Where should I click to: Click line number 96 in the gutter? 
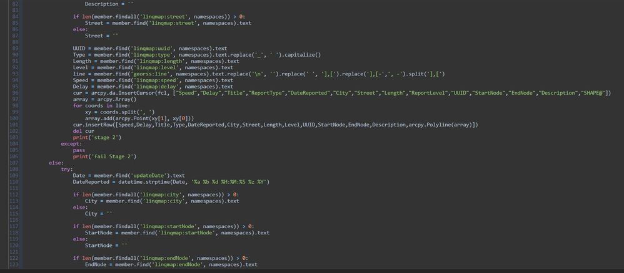pos(16,93)
